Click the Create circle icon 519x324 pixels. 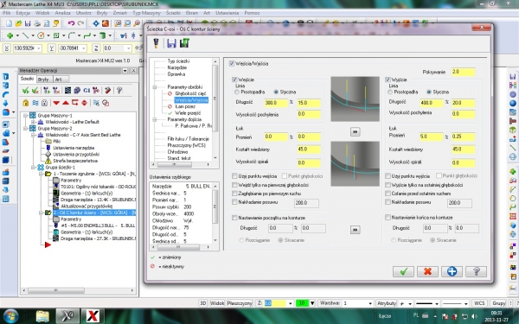click(41, 35)
